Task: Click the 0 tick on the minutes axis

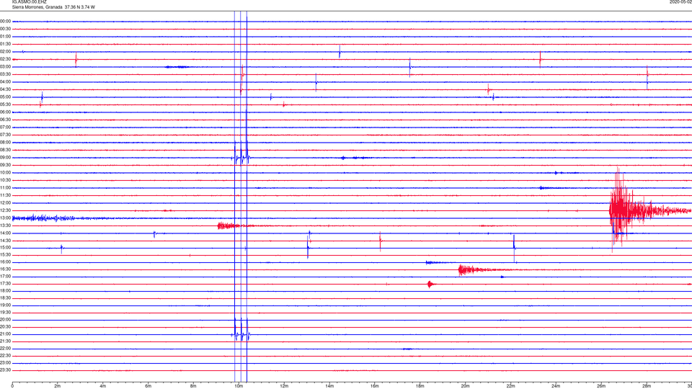Action: [x=12, y=386]
